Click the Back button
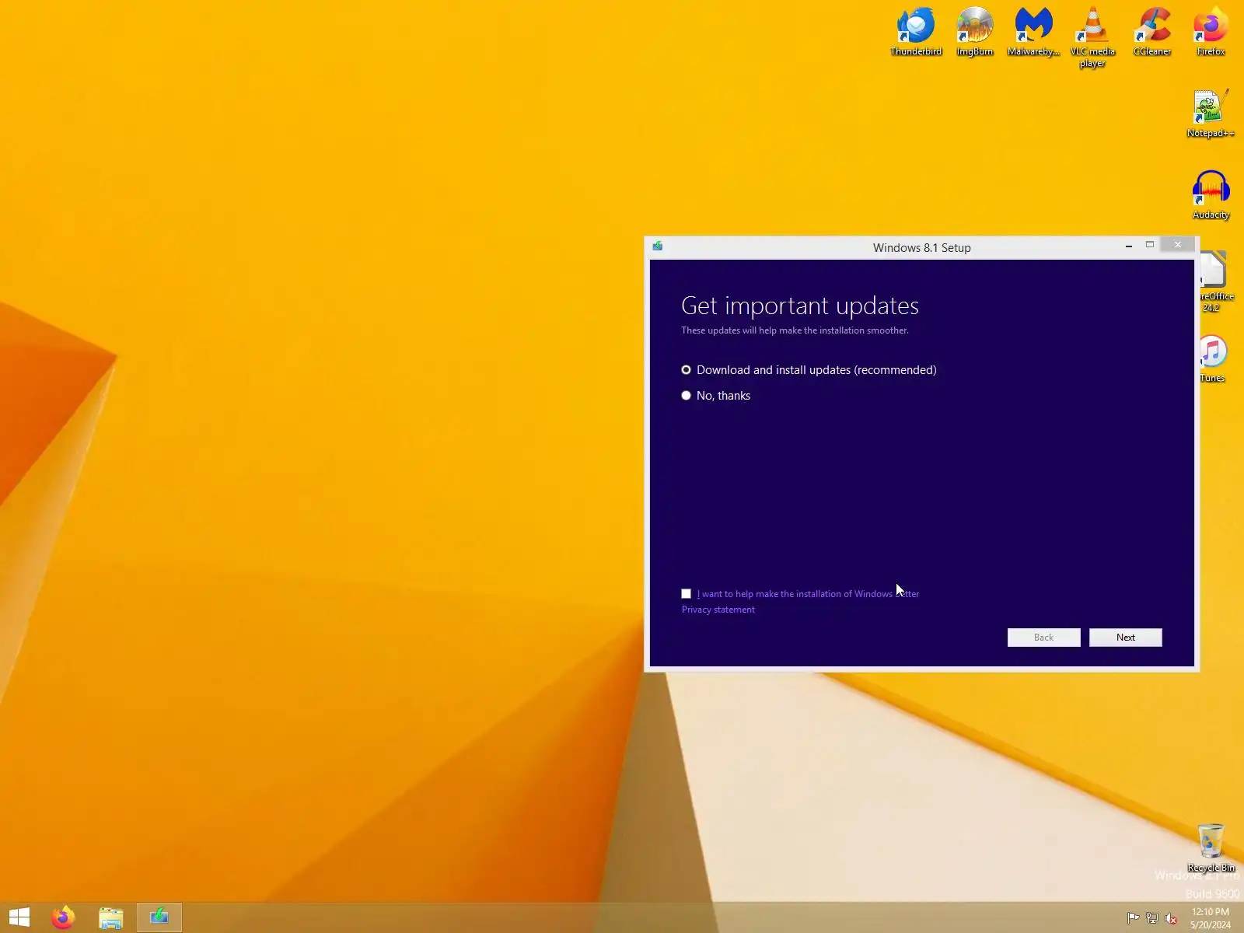The image size is (1244, 933). [1044, 638]
